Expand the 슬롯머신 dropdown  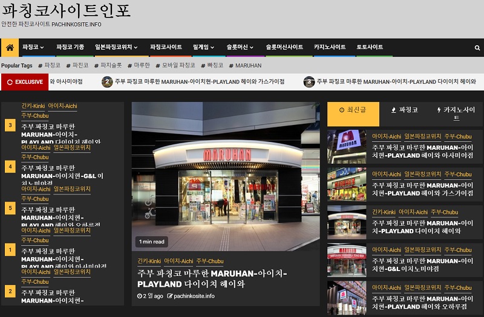240,47
